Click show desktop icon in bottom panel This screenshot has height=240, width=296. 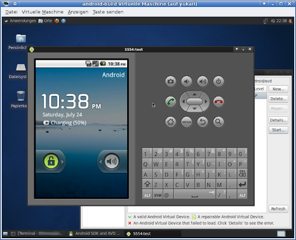click(x=5, y=234)
